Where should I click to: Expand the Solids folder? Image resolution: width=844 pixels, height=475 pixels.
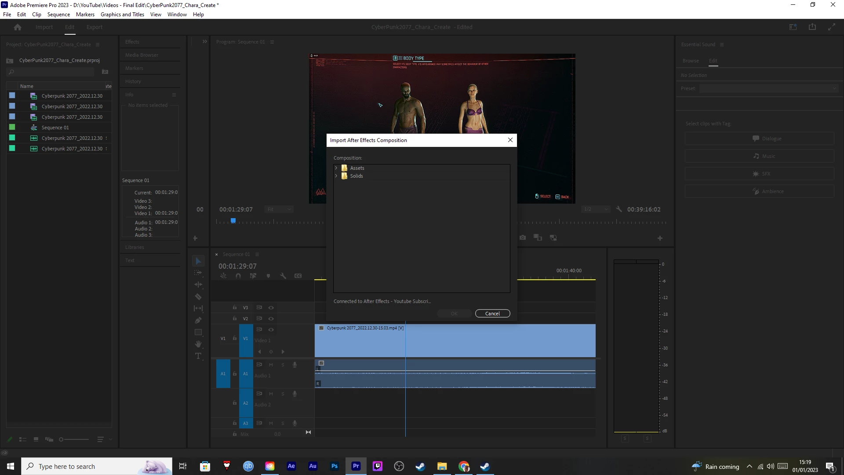(x=336, y=176)
